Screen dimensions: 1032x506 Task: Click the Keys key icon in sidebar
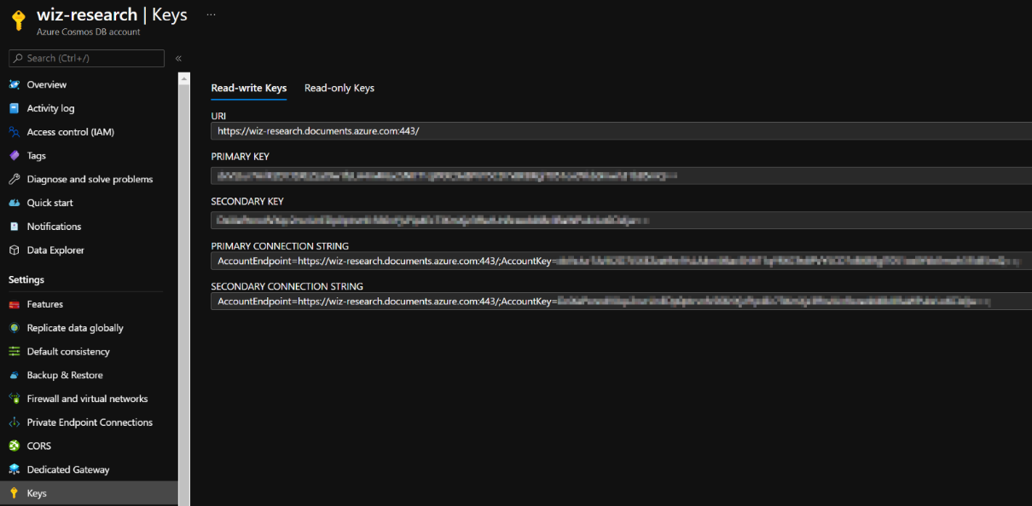click(x=14, y=493)
